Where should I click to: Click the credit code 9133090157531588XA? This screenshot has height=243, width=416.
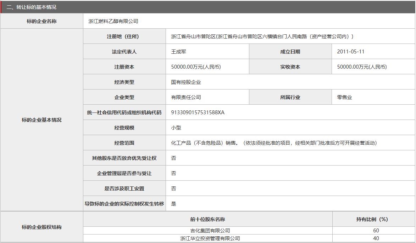coord(197,112)
